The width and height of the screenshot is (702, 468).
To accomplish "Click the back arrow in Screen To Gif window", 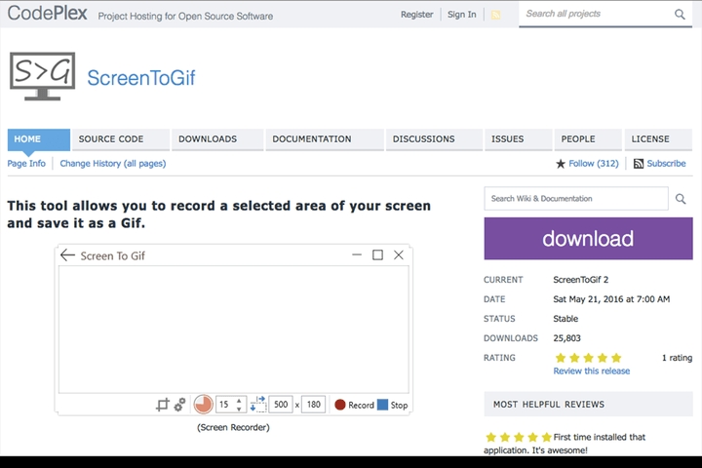I will (67, 255).
